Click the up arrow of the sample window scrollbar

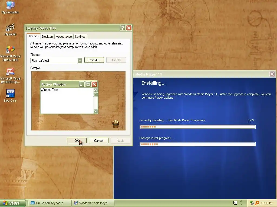[x=95, y=90]
